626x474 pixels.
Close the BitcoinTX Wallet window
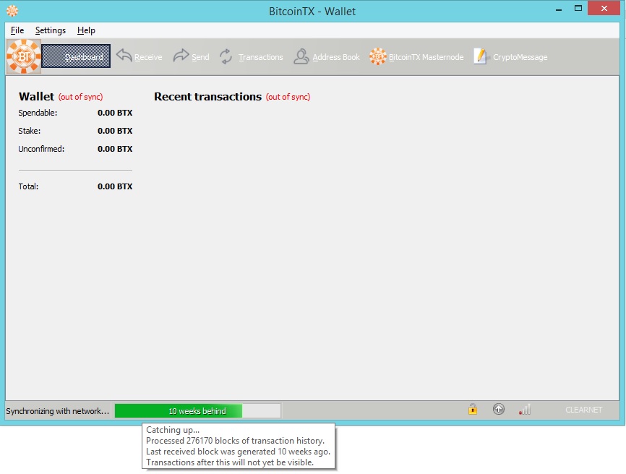click(604, 9)
